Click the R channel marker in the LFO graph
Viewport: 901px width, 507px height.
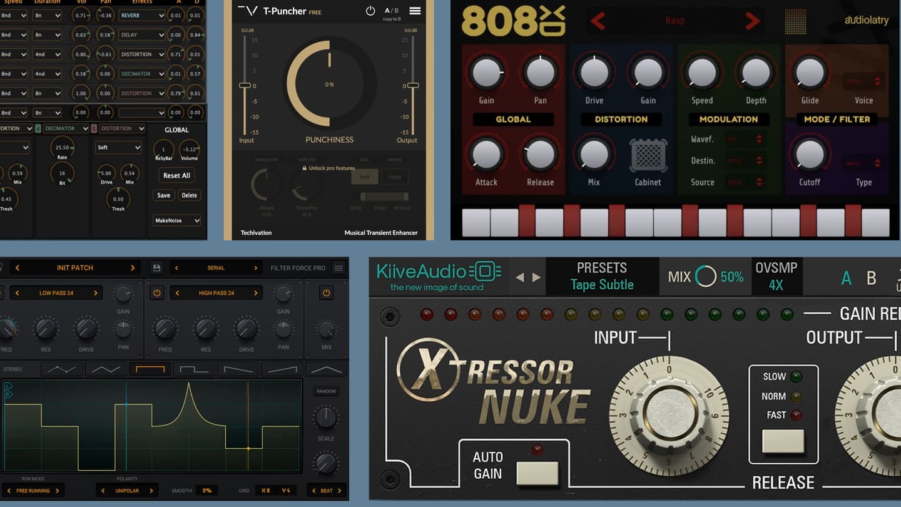tap(8, 394)
